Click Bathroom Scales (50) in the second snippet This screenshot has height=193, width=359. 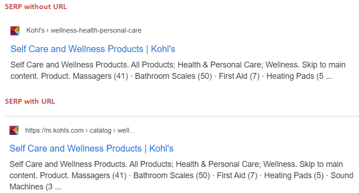[x=172, y=175]
